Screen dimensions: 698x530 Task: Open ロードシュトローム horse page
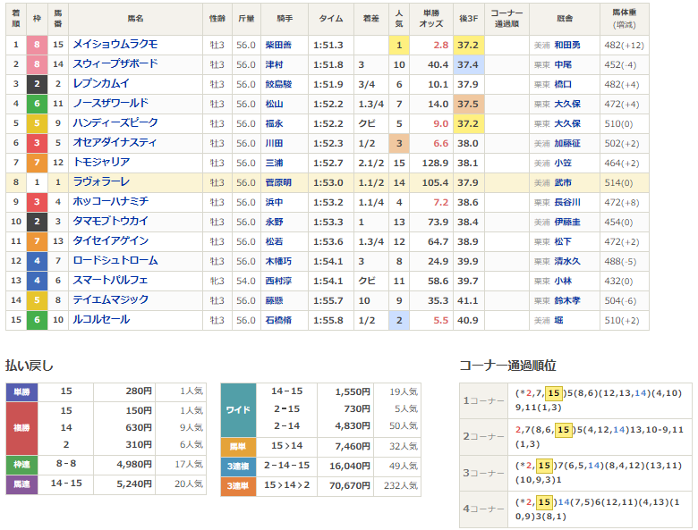click(x=115, y=261)
